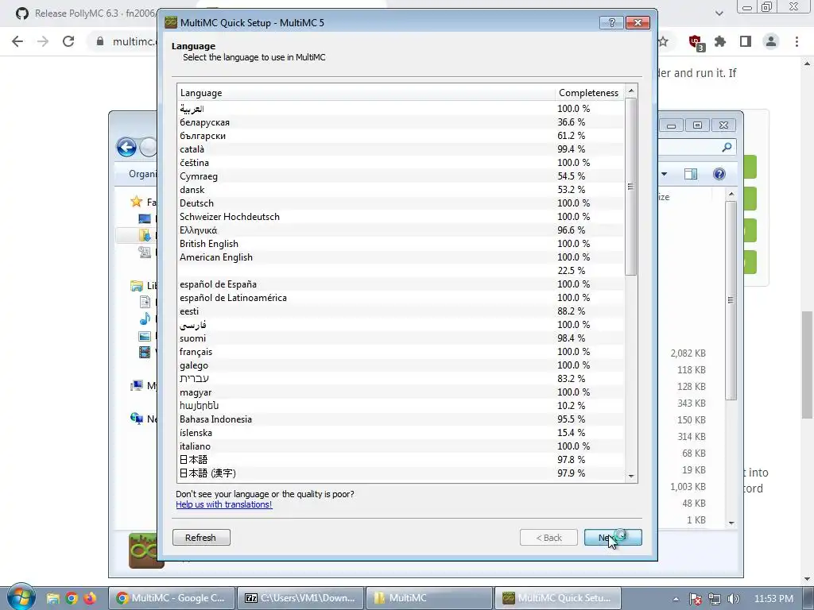Show hidden tray icons arrow

(676, 599)
